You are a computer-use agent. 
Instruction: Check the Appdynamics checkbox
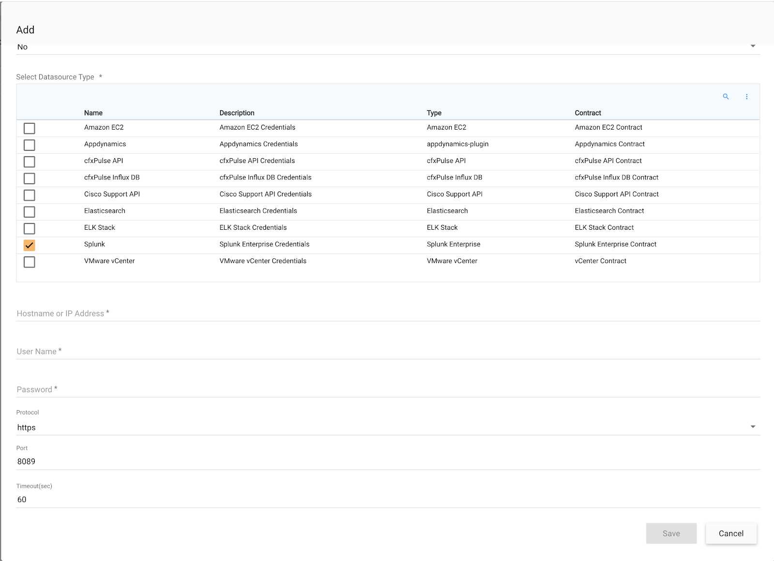30,145
